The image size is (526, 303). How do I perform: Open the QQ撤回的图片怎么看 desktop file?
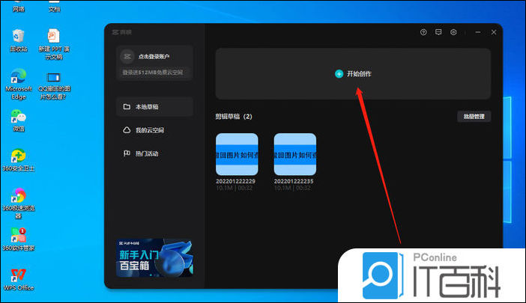(54, 86)
